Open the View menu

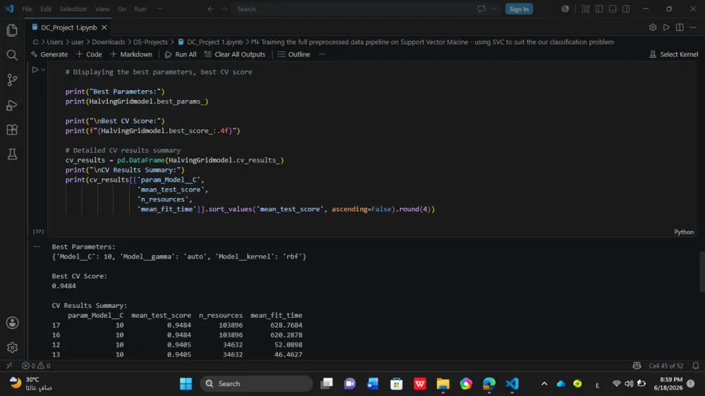coord(102,9)
